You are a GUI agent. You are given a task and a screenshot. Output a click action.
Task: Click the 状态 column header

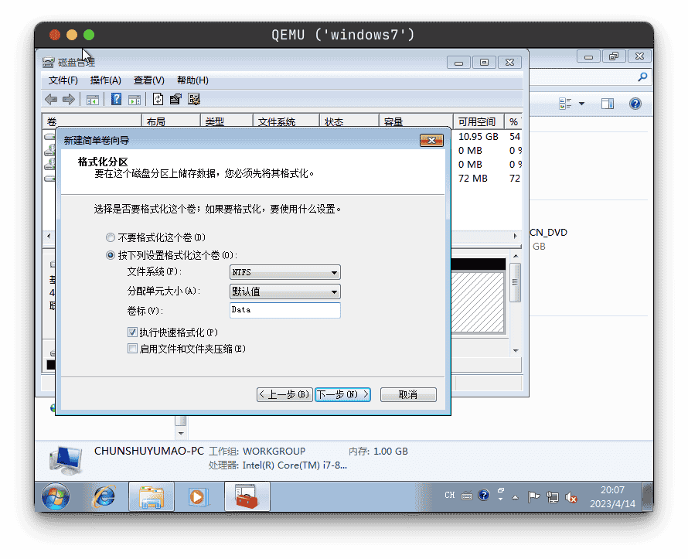click(x=349, y=121)
